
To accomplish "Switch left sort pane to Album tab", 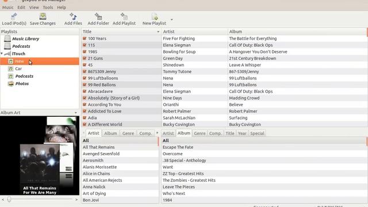I will tap(110, 133).
